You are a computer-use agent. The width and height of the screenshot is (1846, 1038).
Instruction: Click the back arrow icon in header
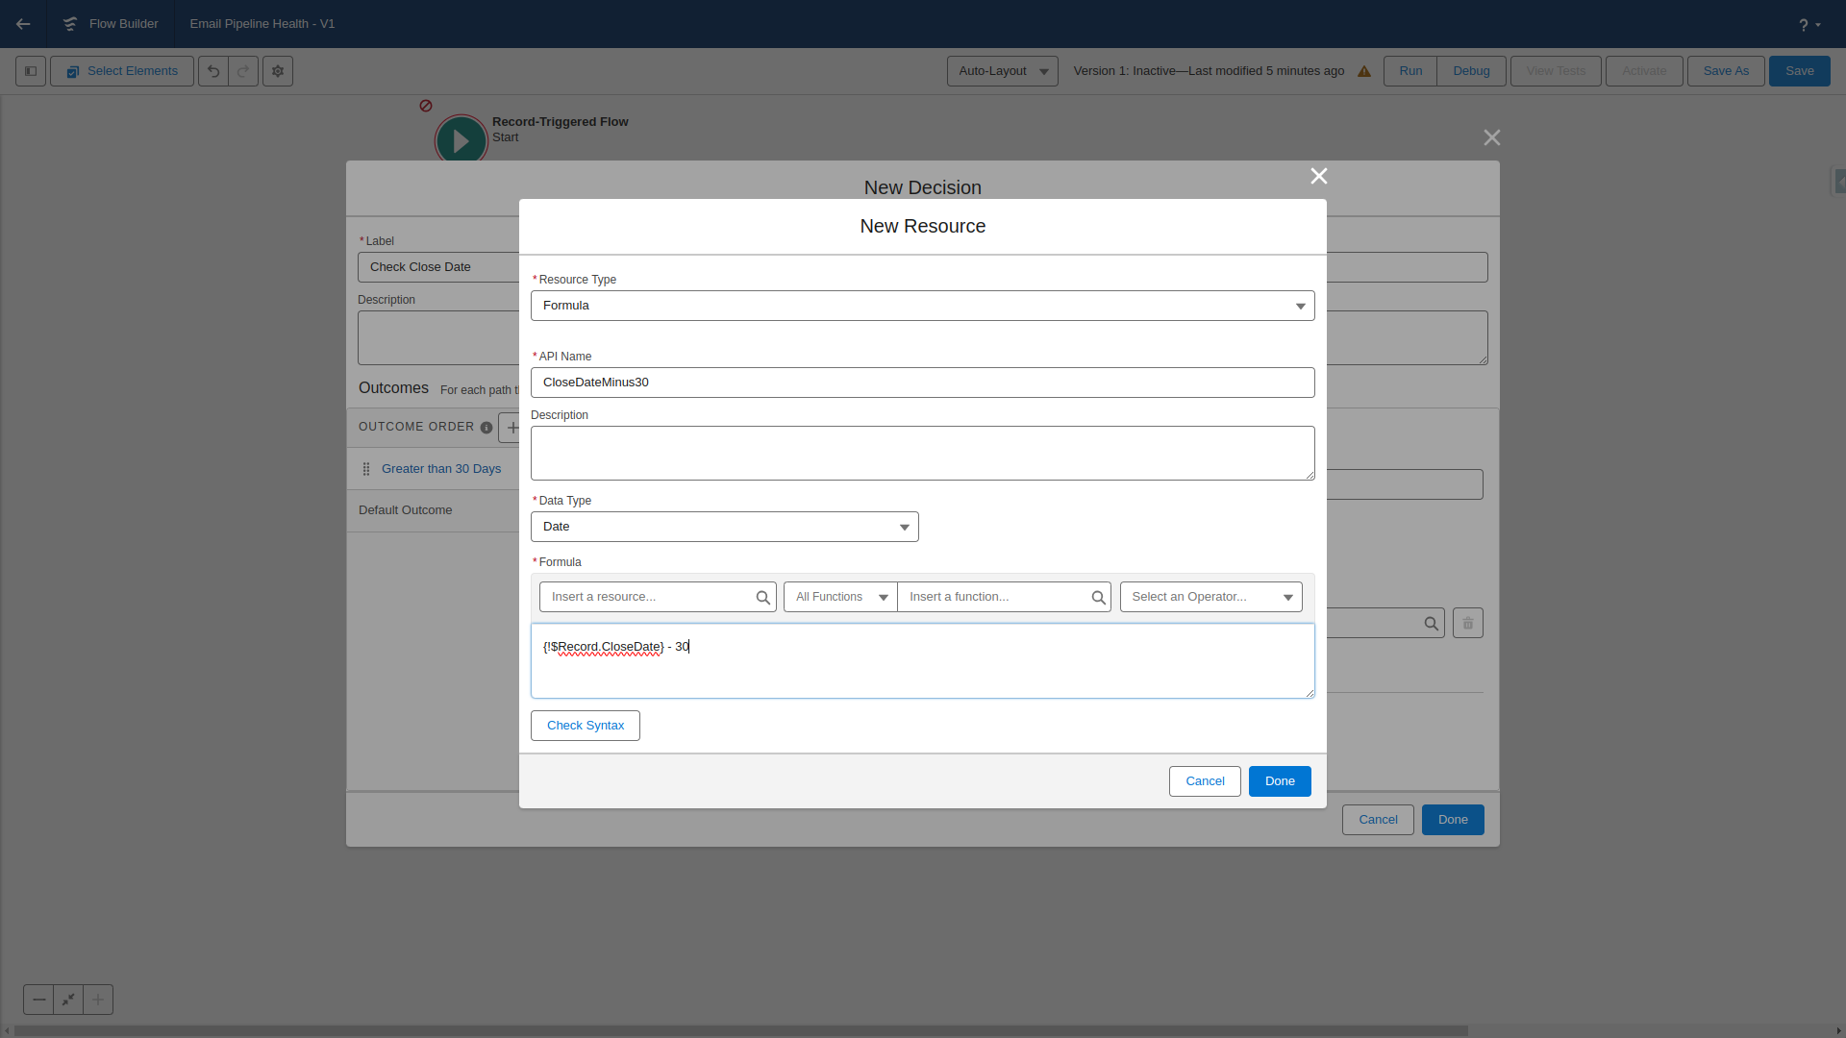coord(23,24)
